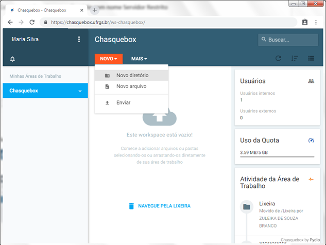Viewport: 326px width, 245px height.
Task: Open a new browser tab
Action: pos(95,10)
